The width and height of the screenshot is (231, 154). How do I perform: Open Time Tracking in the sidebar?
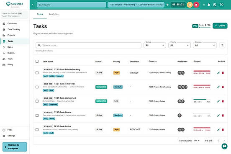coord(15,29)
